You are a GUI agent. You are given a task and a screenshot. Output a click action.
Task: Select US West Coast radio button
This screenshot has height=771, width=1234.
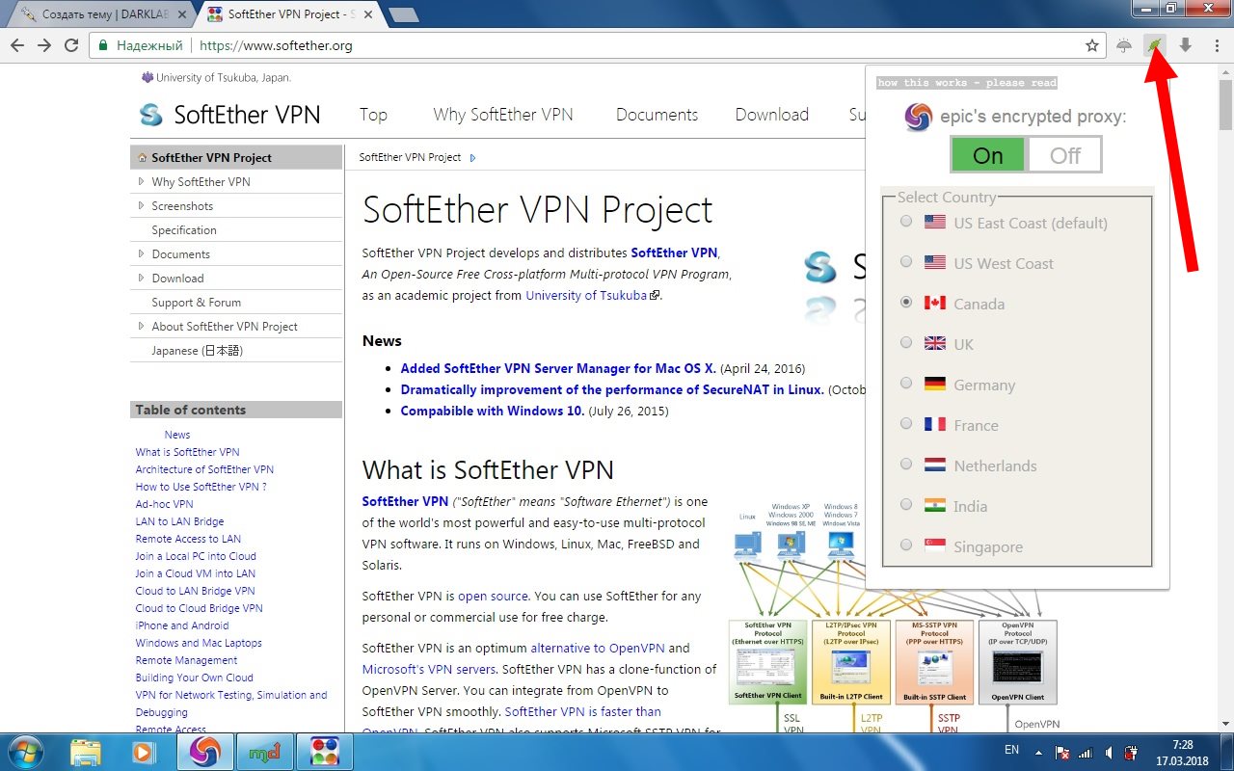click(x=905, y=262)
